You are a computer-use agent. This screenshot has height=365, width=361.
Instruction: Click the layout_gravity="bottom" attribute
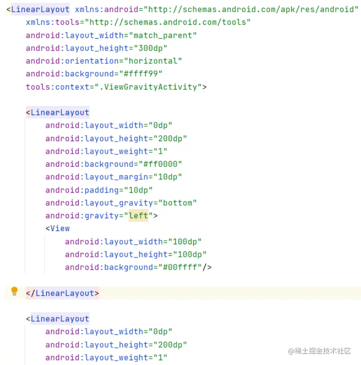coord(121,203)
